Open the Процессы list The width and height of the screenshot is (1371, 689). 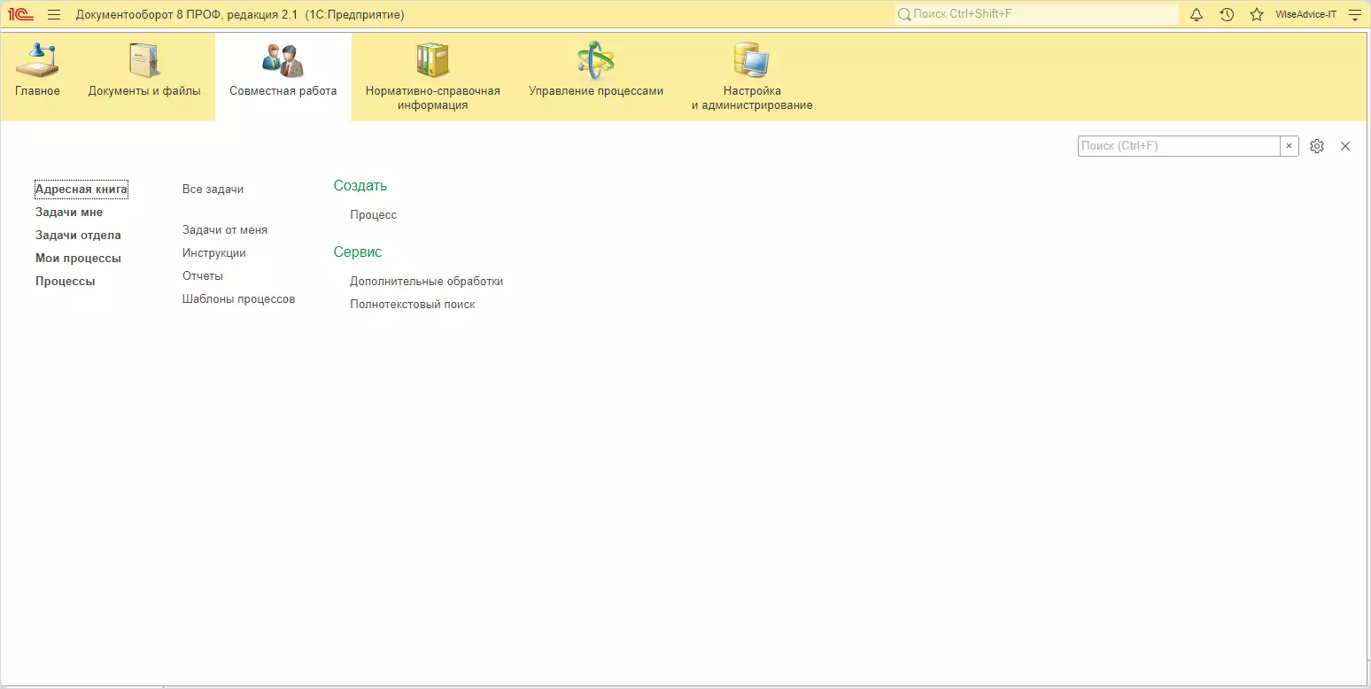point(66,282)
